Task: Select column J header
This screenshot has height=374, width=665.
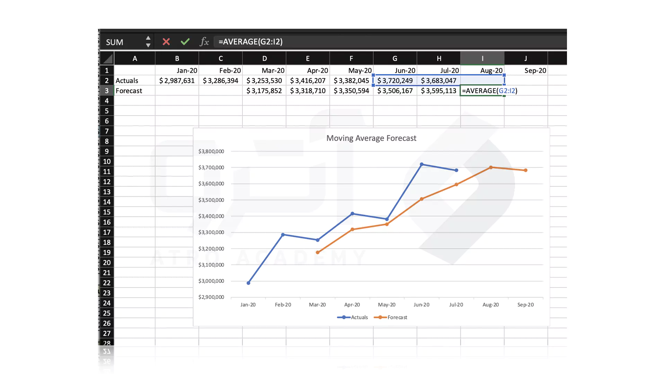Action: 526,59
